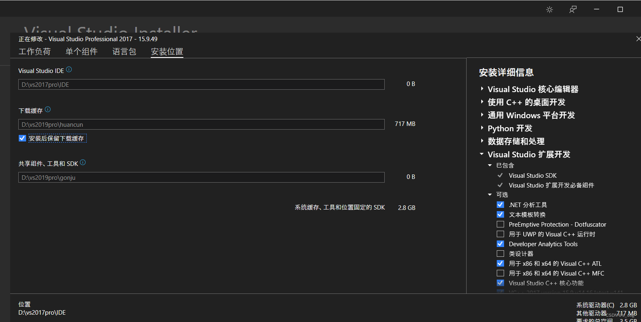
Task: Click the 系统驱动器(C) size entry
Action: click(606, 305)
